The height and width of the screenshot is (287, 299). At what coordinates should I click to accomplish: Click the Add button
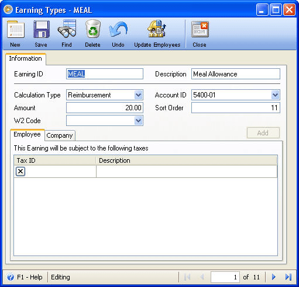click(263, 133)
